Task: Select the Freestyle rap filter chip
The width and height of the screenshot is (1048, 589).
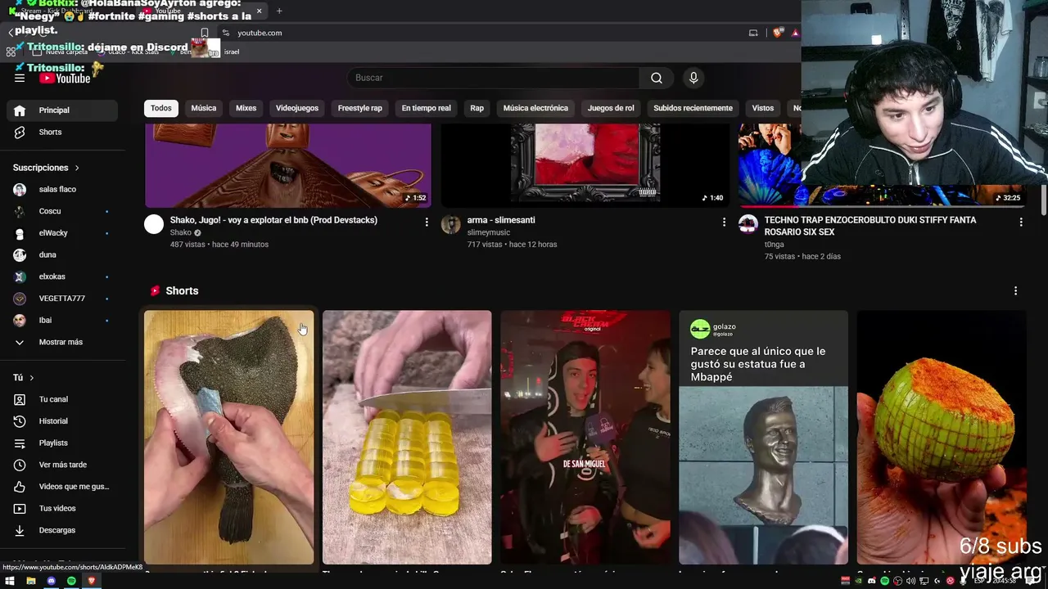Action: click(360, 108)
